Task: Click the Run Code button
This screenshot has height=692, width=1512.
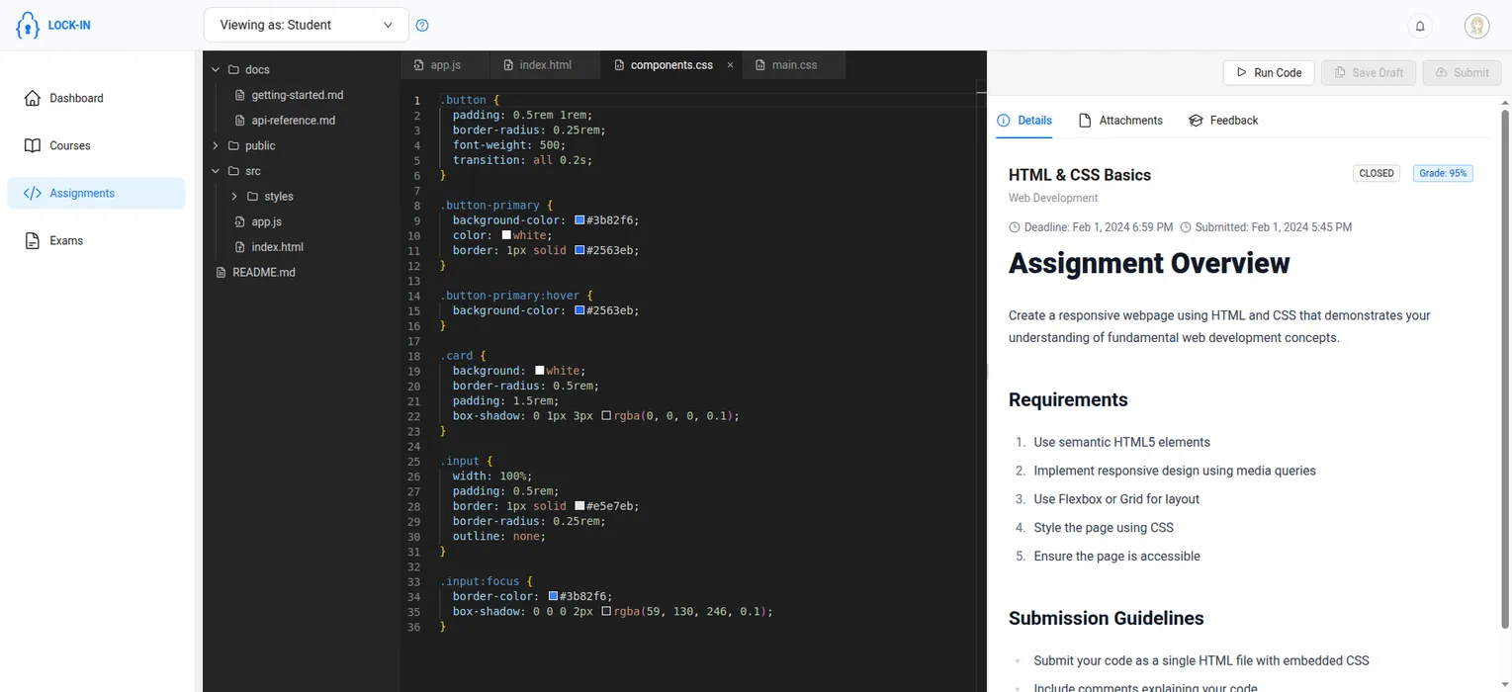Action: pos(1268,72)
